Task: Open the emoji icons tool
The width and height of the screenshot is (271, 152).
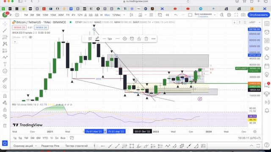Action: tap(5, 71)
